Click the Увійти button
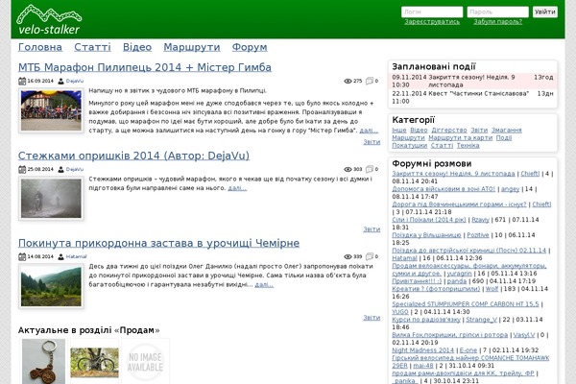Screen dimensions: 576x384 coord(544,12)
